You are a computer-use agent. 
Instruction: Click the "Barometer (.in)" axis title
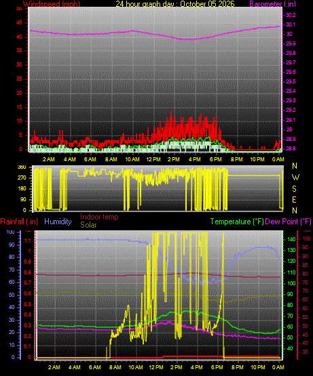(x=273, y=4)
